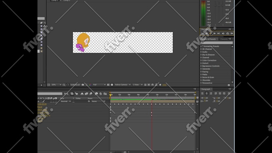
Task: Open Effects & Presets panel menu
Action: pyautogui.click(x=230, y=39)
